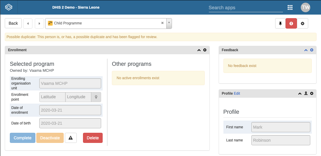Viewport: 321px width, 156px height.
Task: Click the Profile Edit link
Action: point(237,93)
